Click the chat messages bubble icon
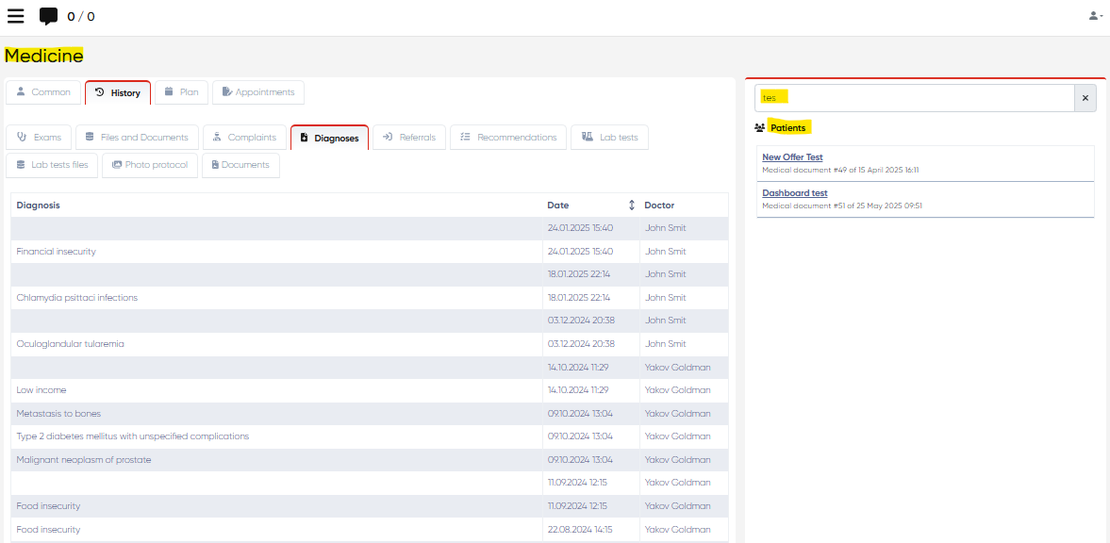 coord(48,16)
